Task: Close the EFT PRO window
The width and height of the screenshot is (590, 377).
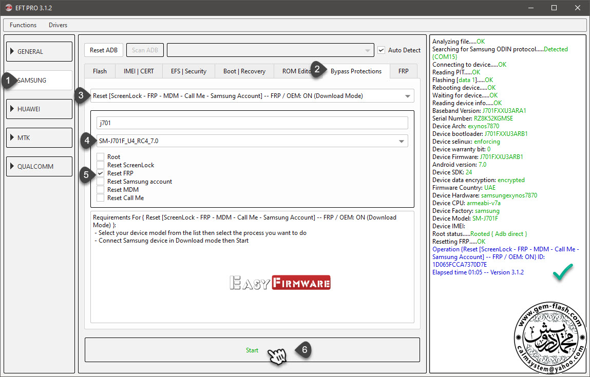Action: 578,8
